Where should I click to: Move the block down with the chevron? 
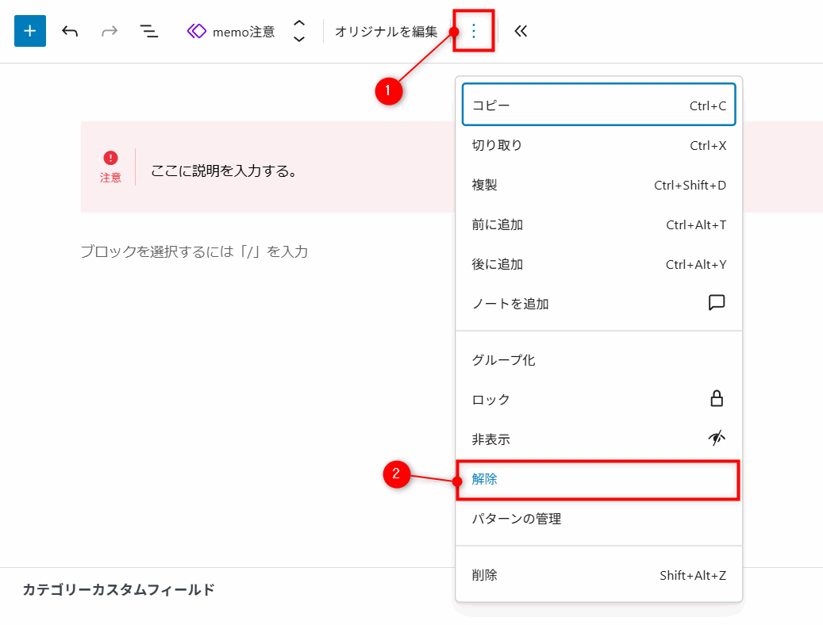(x=299, y=39)
